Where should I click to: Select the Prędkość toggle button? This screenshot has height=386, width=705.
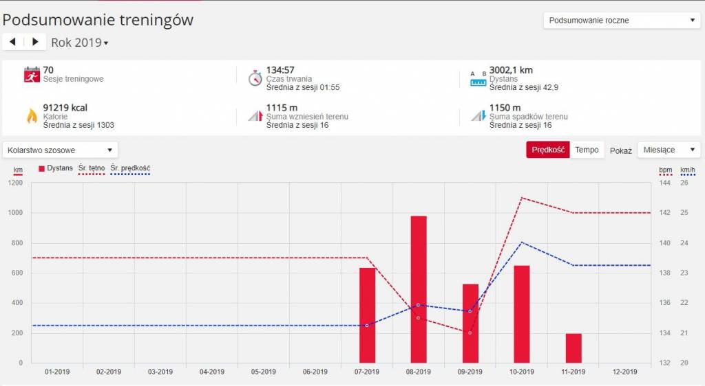tap(547, 150)
